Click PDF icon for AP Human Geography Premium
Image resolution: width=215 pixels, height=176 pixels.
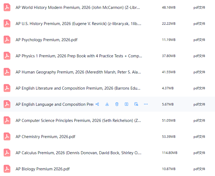pos(7,72)
